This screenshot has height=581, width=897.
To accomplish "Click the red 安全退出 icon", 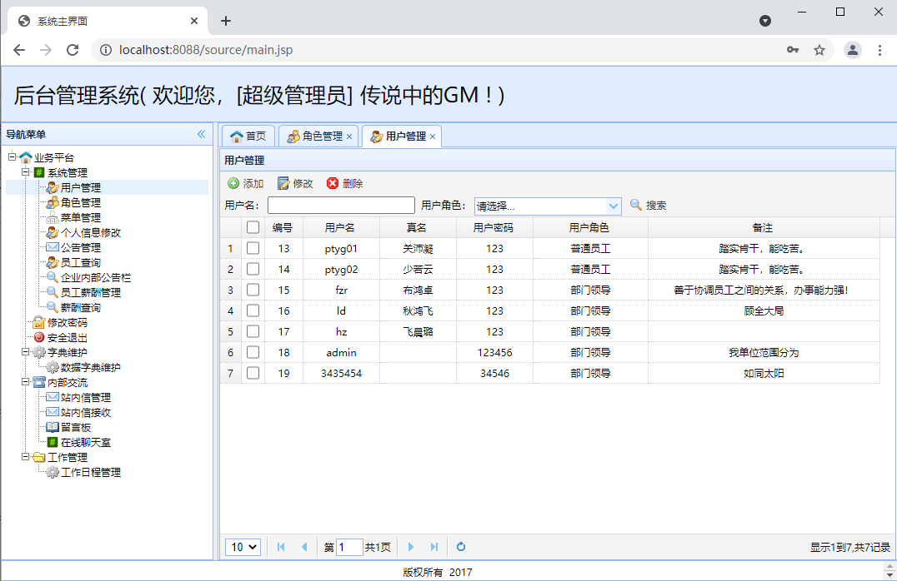I will (39, 338).
